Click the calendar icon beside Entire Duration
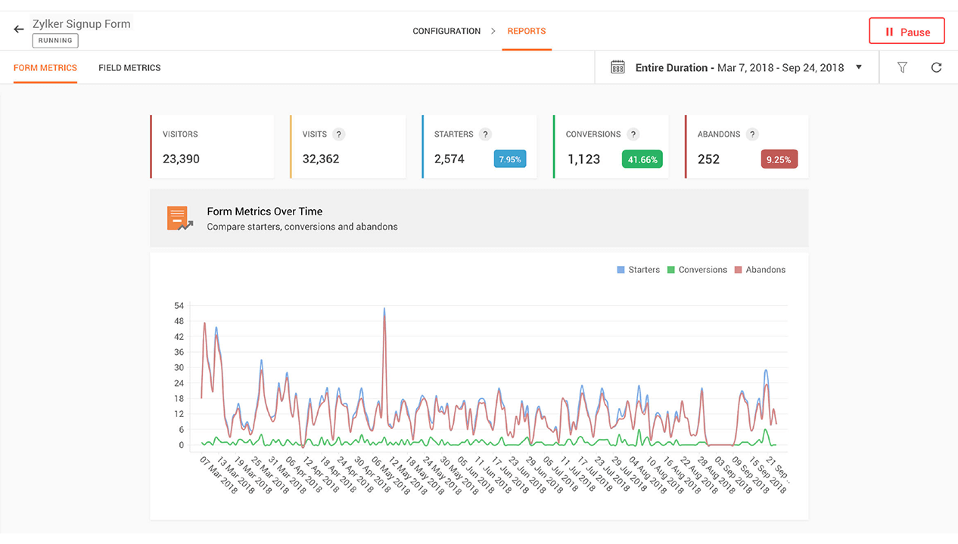 point(617,67)
